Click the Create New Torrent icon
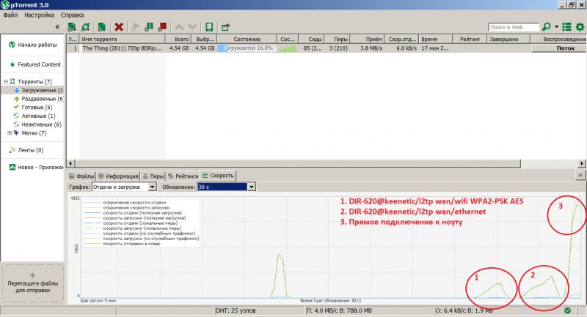The width and height of the screenshot is (587, 317). coord(101,27)
